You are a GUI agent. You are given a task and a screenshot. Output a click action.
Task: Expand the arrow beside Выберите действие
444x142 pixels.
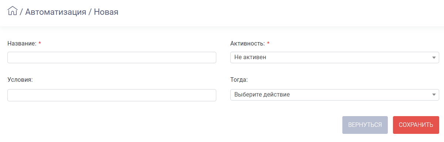(434, 95)
